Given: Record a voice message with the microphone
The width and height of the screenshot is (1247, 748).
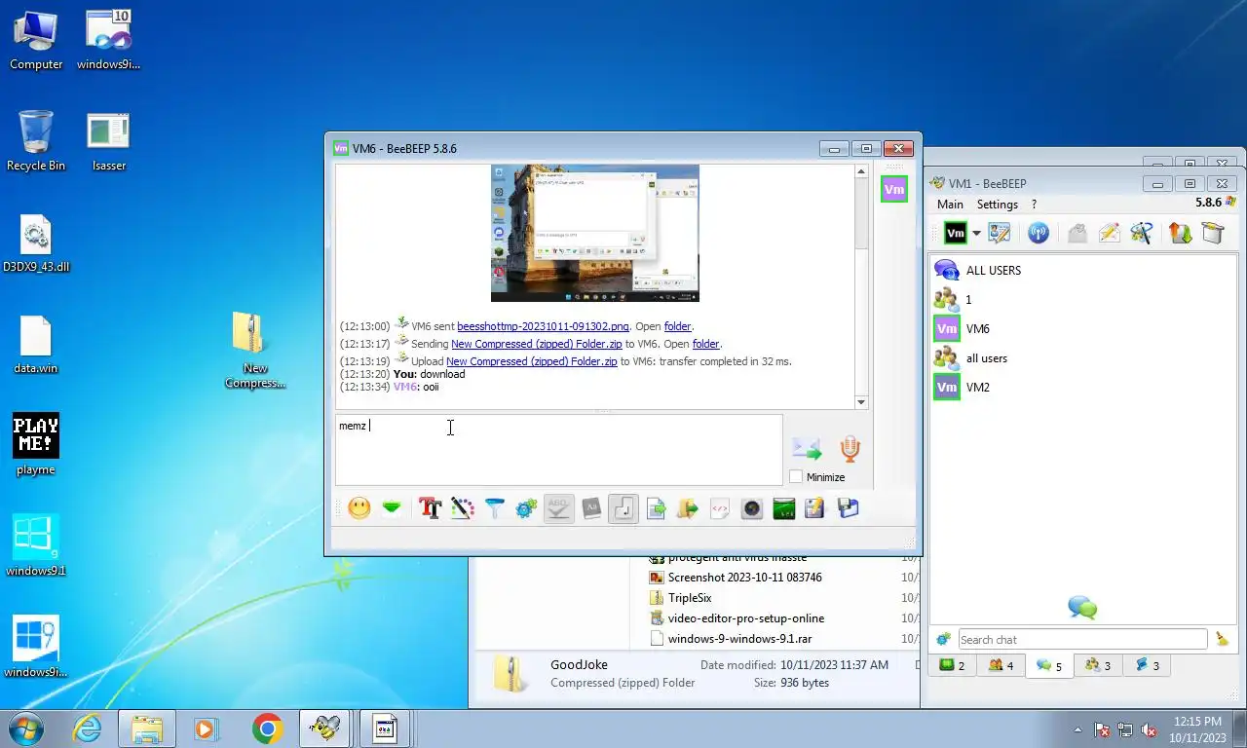Looking at the screenshot, I should 850,449.
